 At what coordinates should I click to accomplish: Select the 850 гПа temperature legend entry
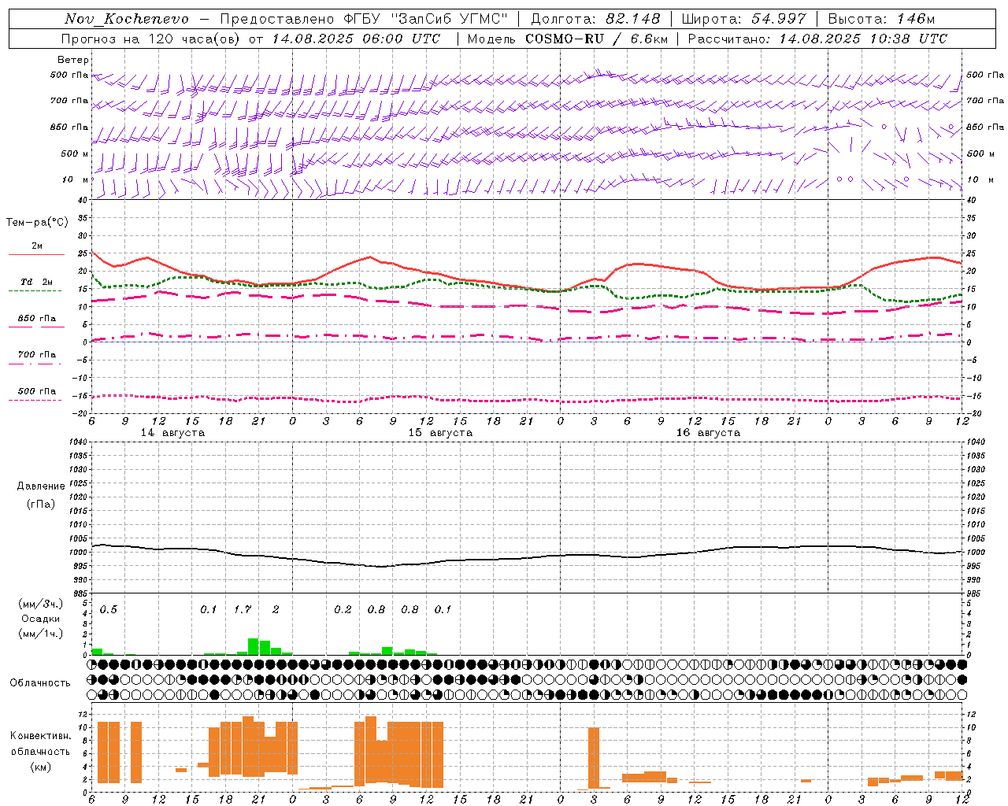point(37,319)
